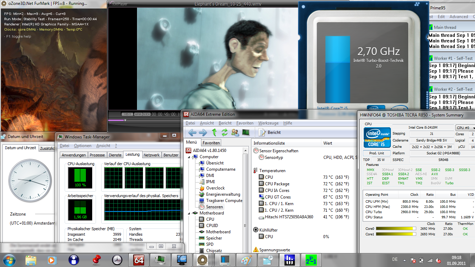Open Advanced menu in Prime95

459,17
